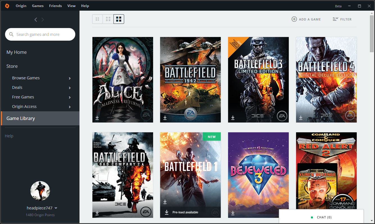Open the View menu
375x224 pixels.
pos(71,6)
